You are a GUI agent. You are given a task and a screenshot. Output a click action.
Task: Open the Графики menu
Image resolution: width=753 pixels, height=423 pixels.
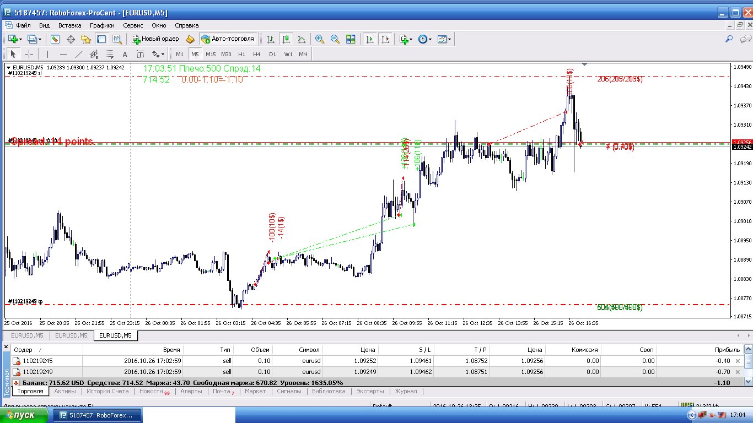102,25
